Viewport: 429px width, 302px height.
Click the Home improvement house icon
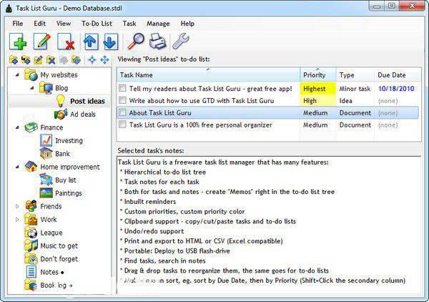31,167
